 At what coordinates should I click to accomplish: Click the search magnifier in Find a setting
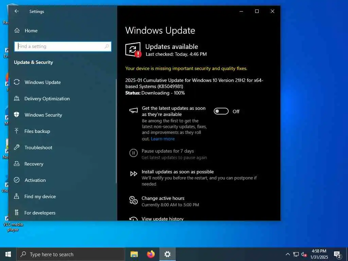tap(106, 46)
